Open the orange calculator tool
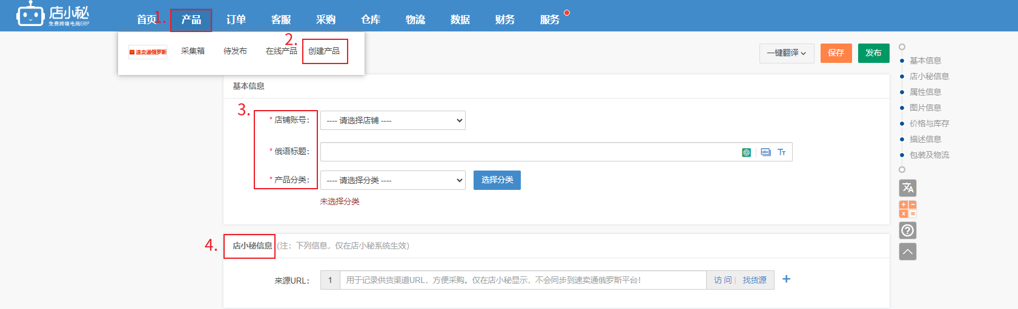 coord(907,209)
